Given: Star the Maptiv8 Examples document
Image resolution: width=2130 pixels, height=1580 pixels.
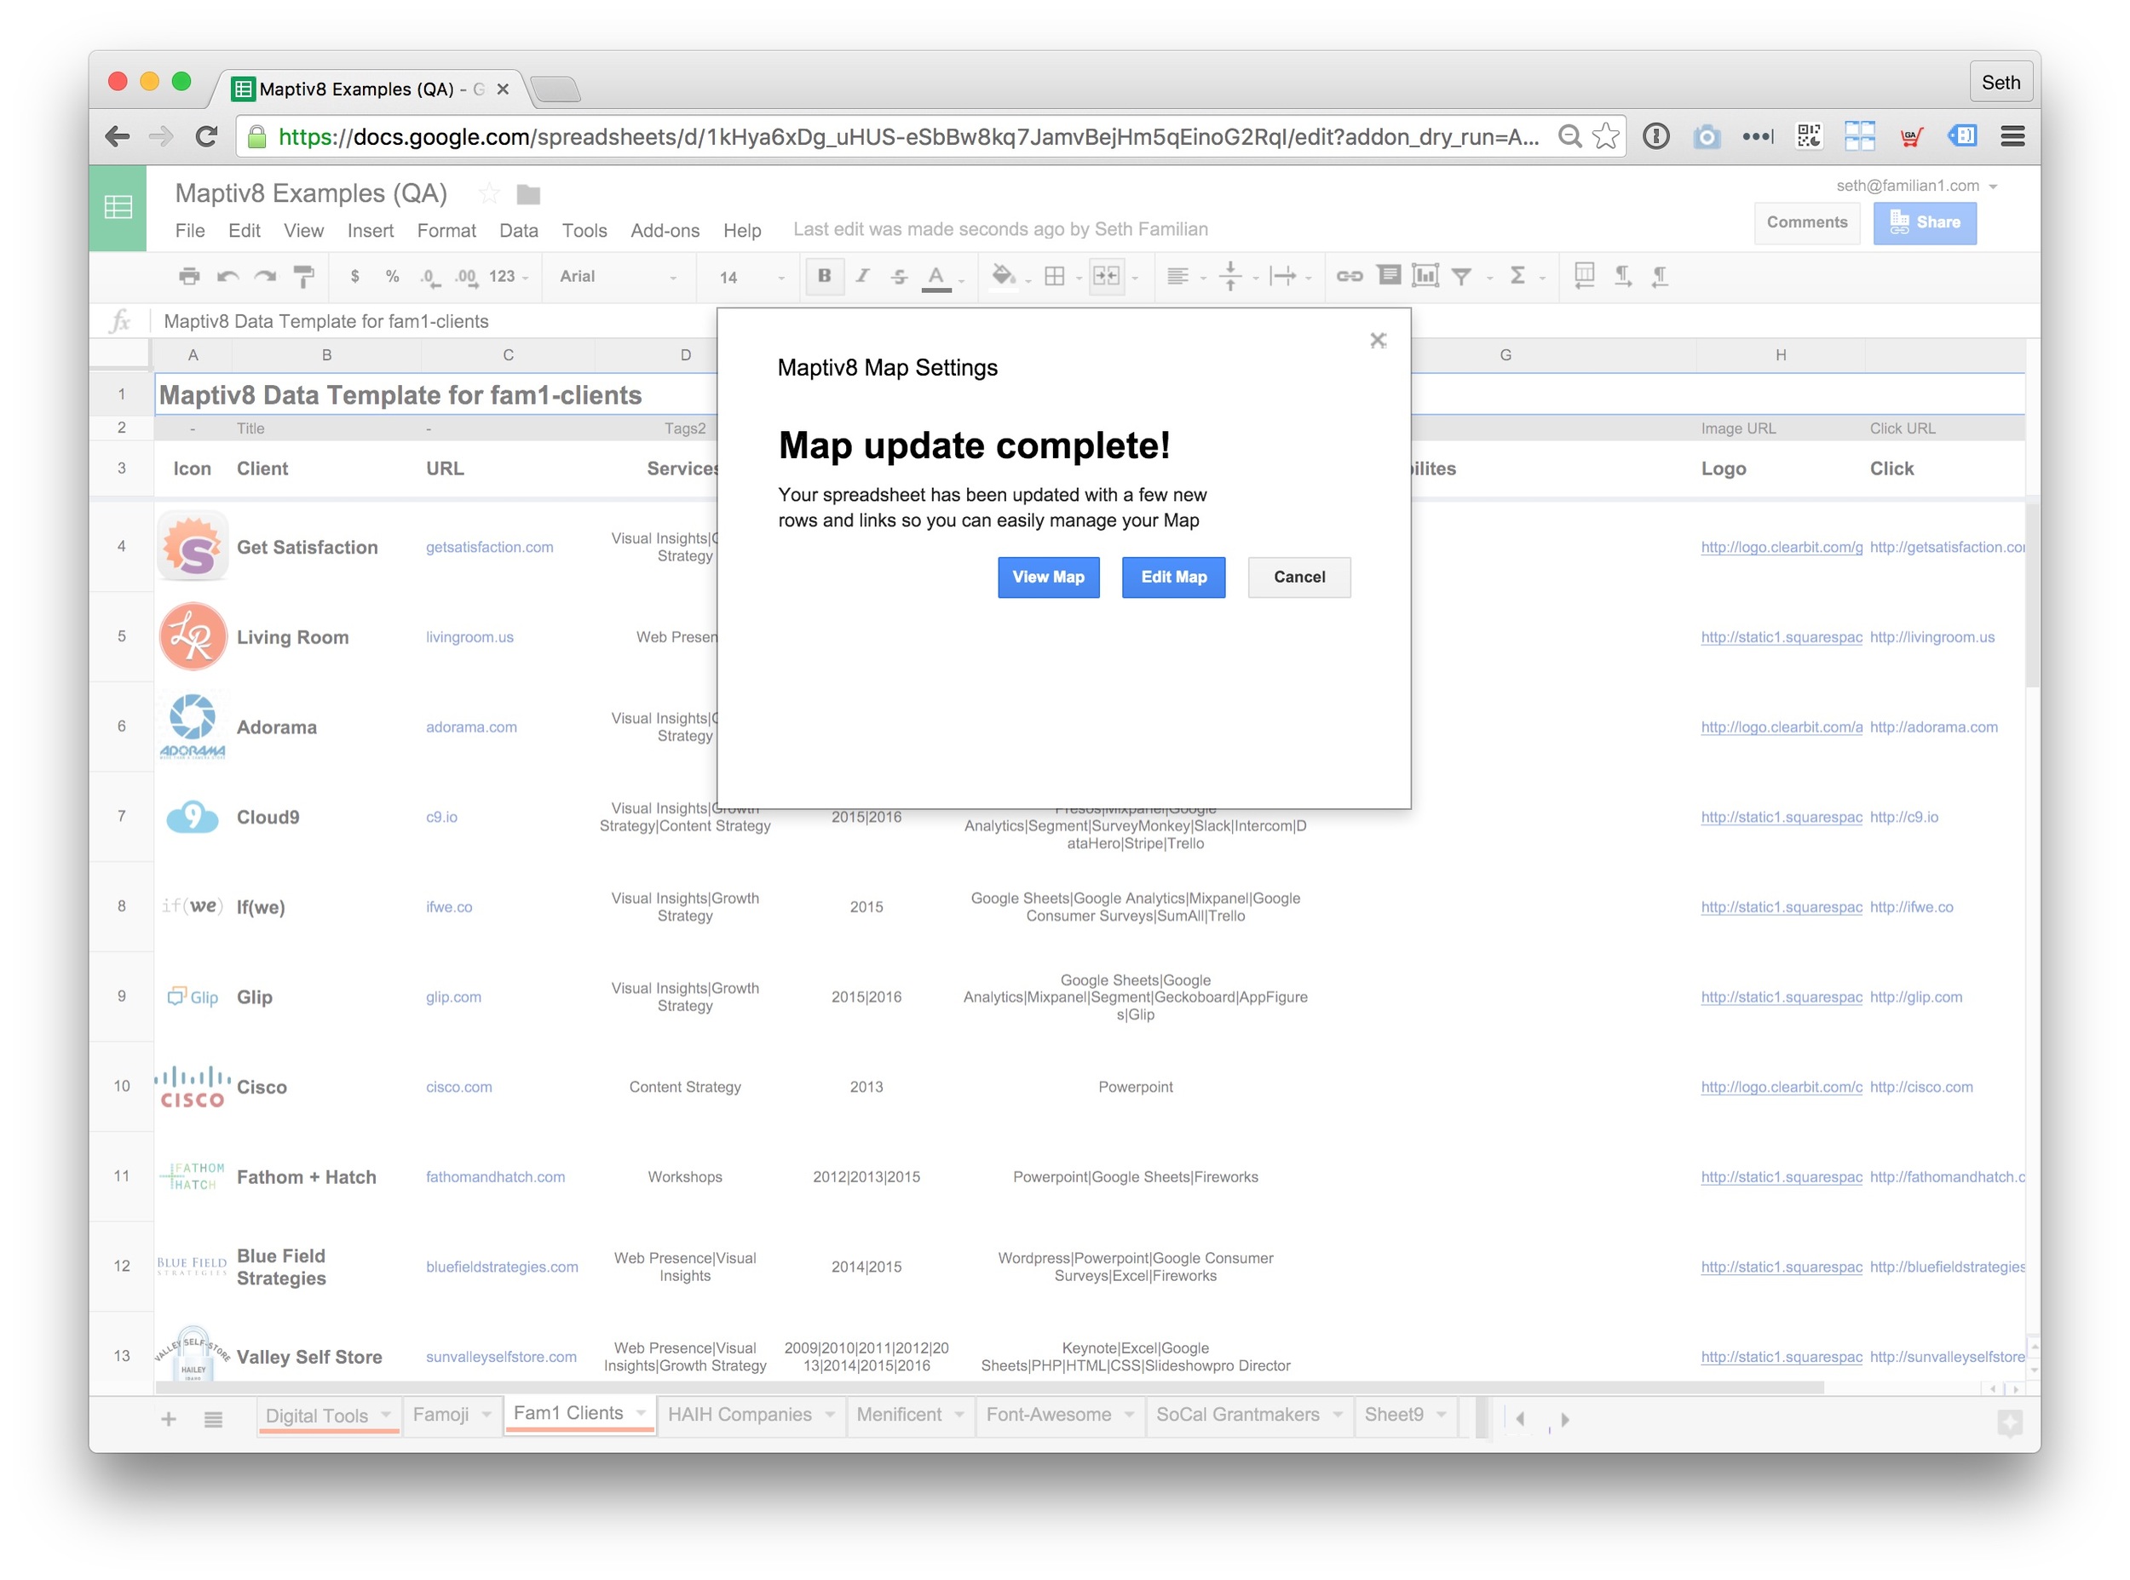Looking at the screenshot, I should [x=489, y=193].
